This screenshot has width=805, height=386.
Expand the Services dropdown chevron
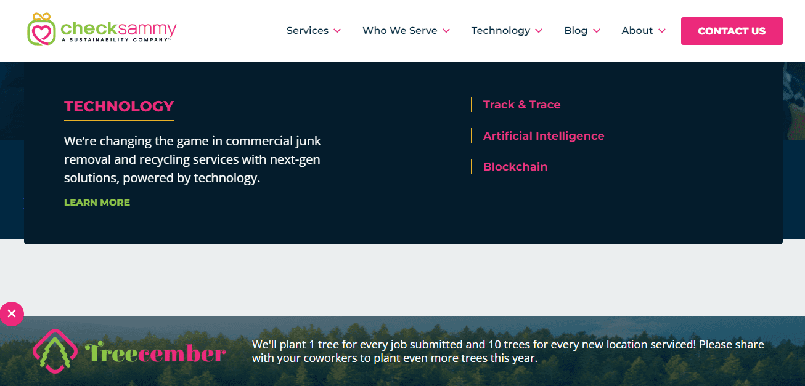pyautogui.click(x=337, y=31)
